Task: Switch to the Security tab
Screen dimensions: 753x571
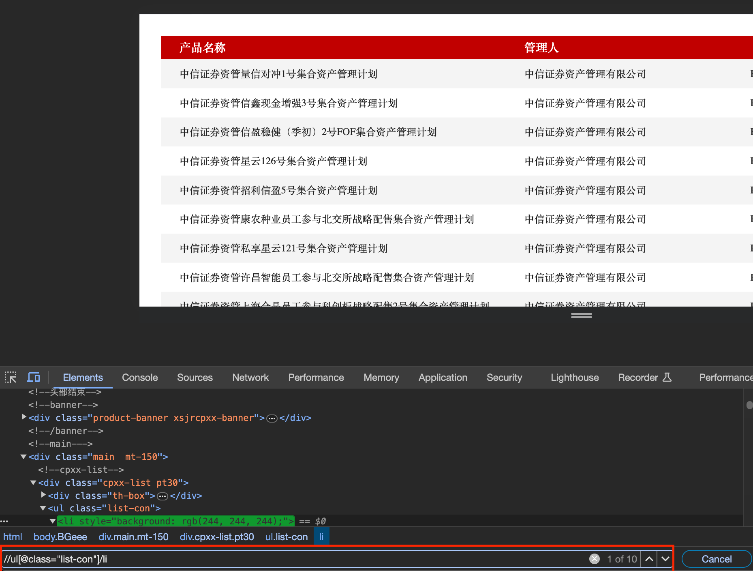Action: point(505,377)
